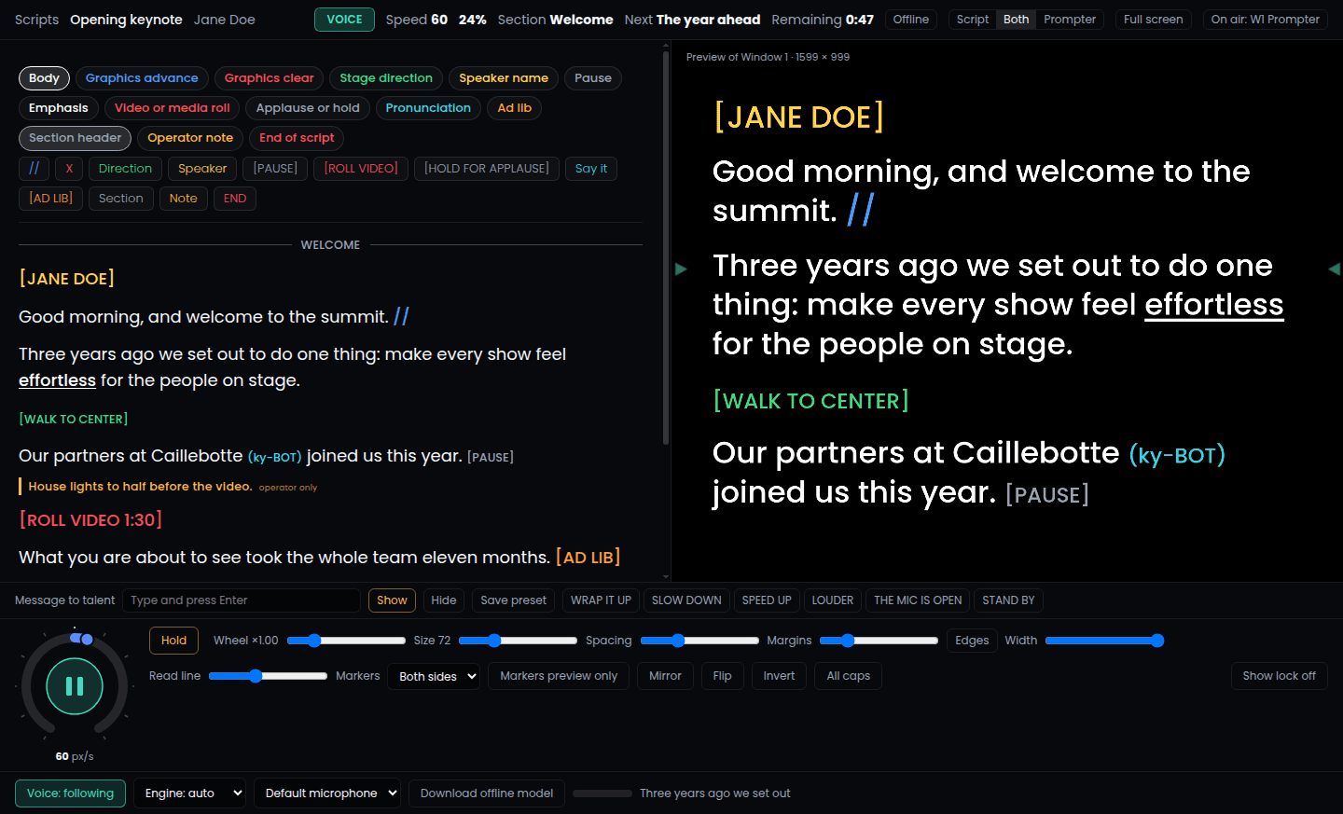Click the Show message button
Screen dimensions: 1343x814
[392, 600]
